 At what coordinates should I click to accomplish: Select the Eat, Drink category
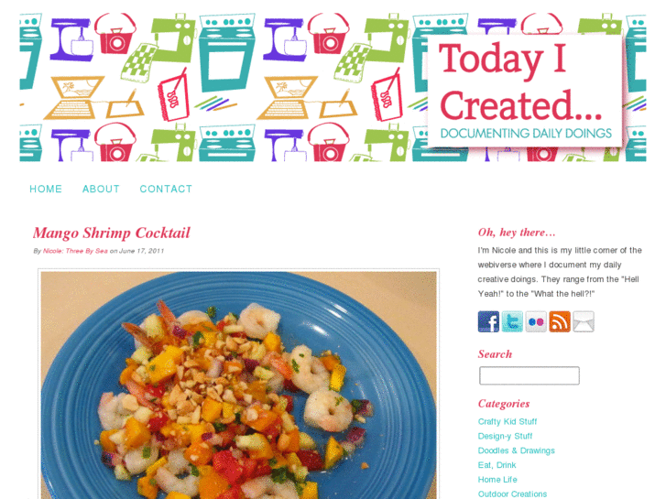coord(497,465)
